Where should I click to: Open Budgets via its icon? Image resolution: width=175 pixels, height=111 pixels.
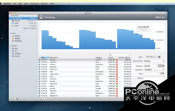coord(13,38)
